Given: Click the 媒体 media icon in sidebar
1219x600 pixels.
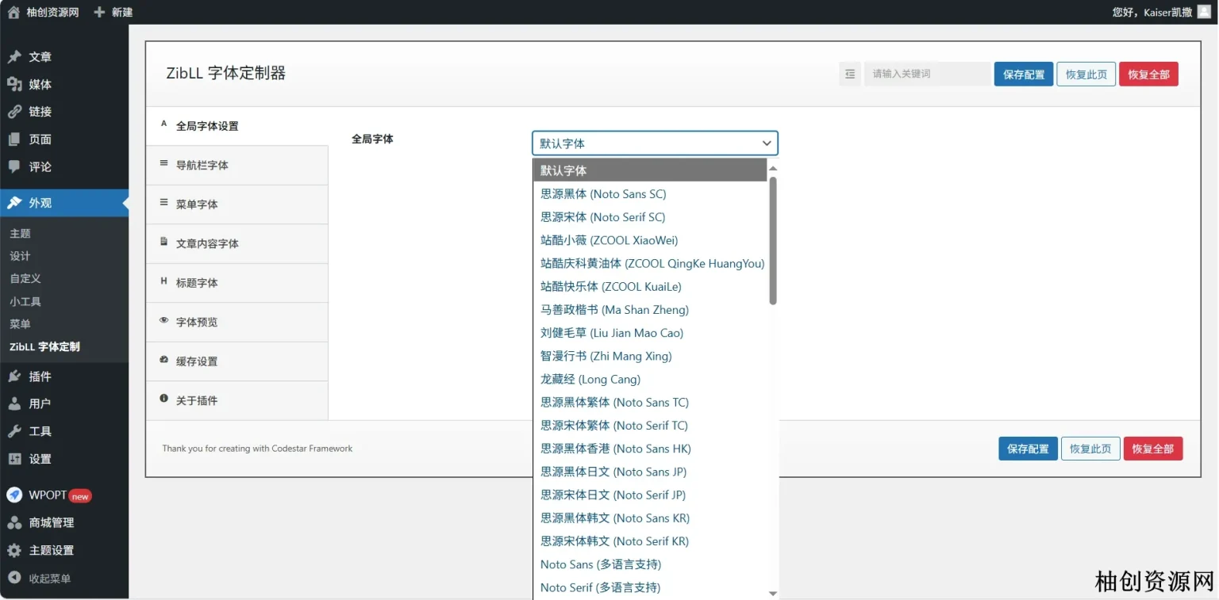Looking at the screenshot, I should point(14,84).
